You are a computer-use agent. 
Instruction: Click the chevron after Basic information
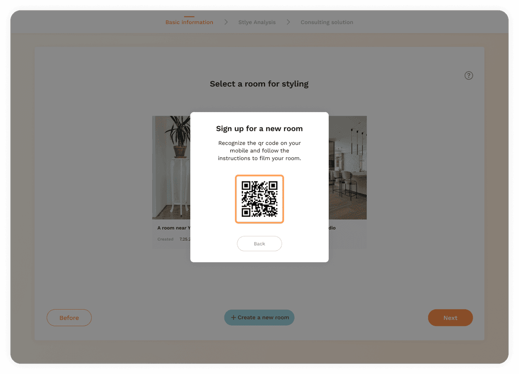(x=226, y=22)
